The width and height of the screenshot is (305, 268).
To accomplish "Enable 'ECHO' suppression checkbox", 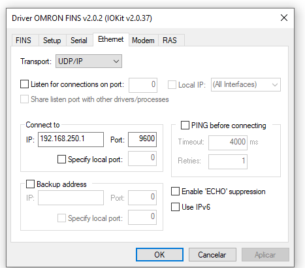I will point(175,192).
